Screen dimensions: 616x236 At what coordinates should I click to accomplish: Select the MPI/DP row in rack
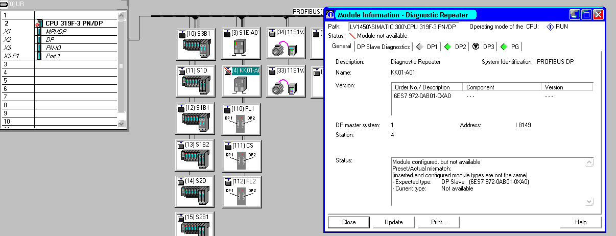(59, 31)
